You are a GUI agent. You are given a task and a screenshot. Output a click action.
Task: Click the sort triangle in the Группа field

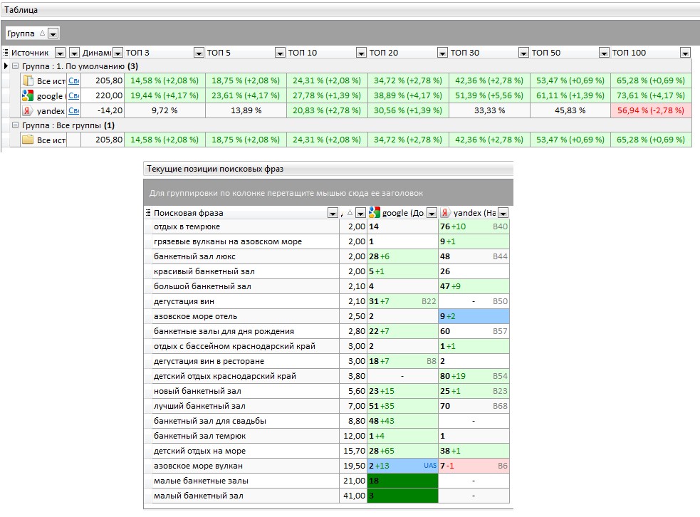[43, 33]
